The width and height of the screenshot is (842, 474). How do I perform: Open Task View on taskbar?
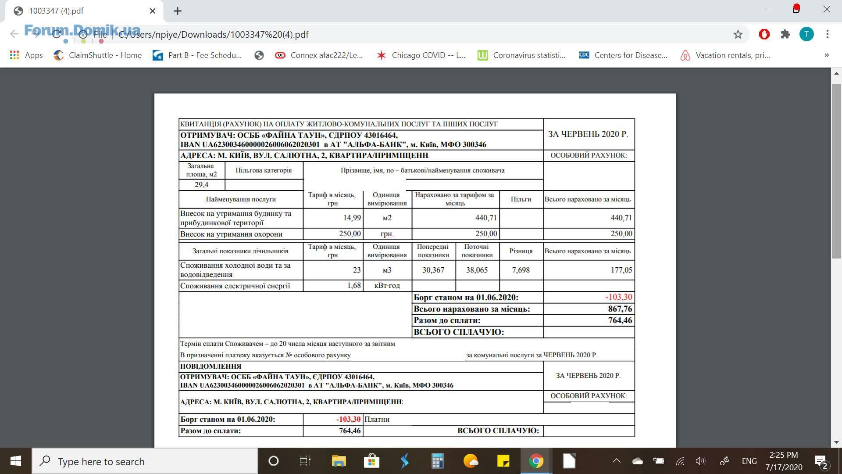point(305,461)
